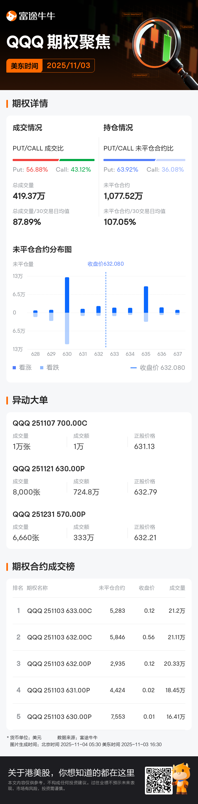
Task: Select rank 1 contract QQQ 251103 633.00C
Action: tap(59, 611)
